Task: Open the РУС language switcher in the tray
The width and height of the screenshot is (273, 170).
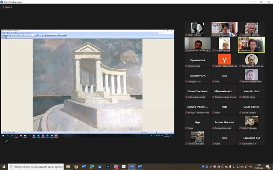Action: click(x=250, y=167)
